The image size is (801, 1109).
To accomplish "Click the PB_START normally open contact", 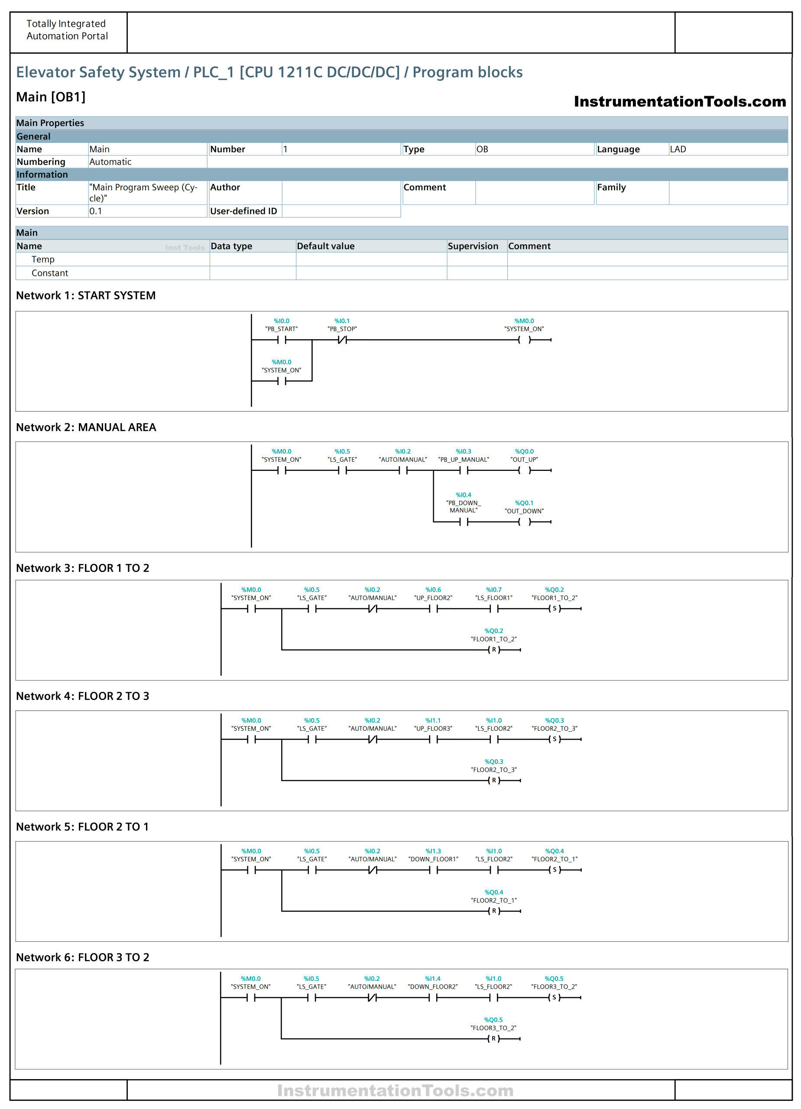I will coord(281,339).
